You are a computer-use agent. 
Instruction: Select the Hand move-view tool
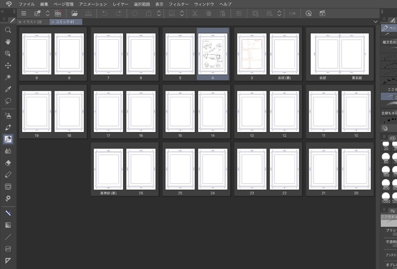(x=8, y=42)
